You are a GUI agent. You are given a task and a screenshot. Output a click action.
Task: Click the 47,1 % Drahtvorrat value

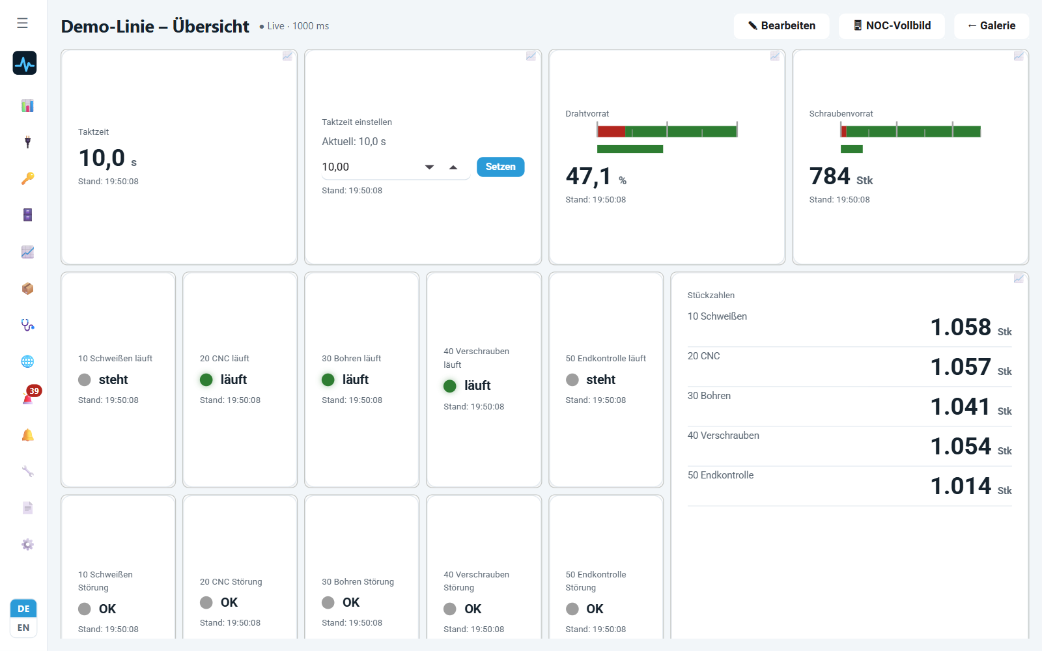tap(596, 176)
